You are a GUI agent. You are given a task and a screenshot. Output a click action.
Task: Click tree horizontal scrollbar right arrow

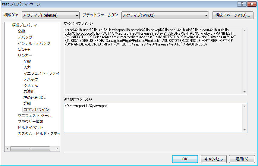click(57, 149)
